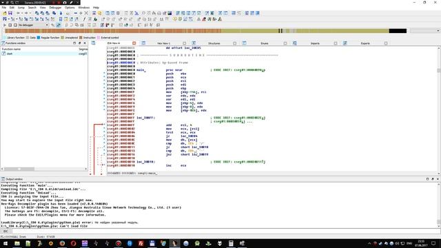Open a file with the folder icon
This screenshot has width=441, height=248.
pyautogui.click(x=5, y=13)
